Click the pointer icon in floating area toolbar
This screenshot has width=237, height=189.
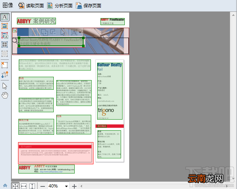click(x=63, y=32)
